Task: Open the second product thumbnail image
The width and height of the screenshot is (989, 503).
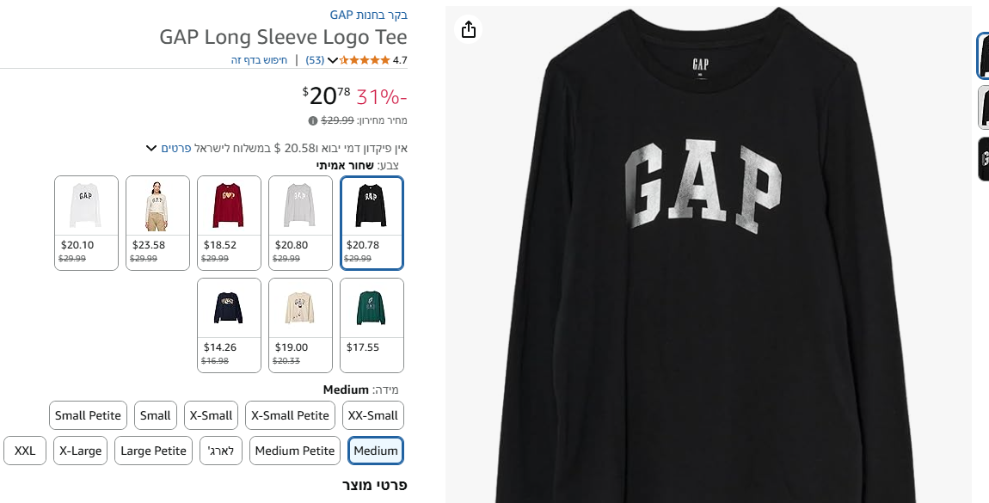Action: (983, 107)
